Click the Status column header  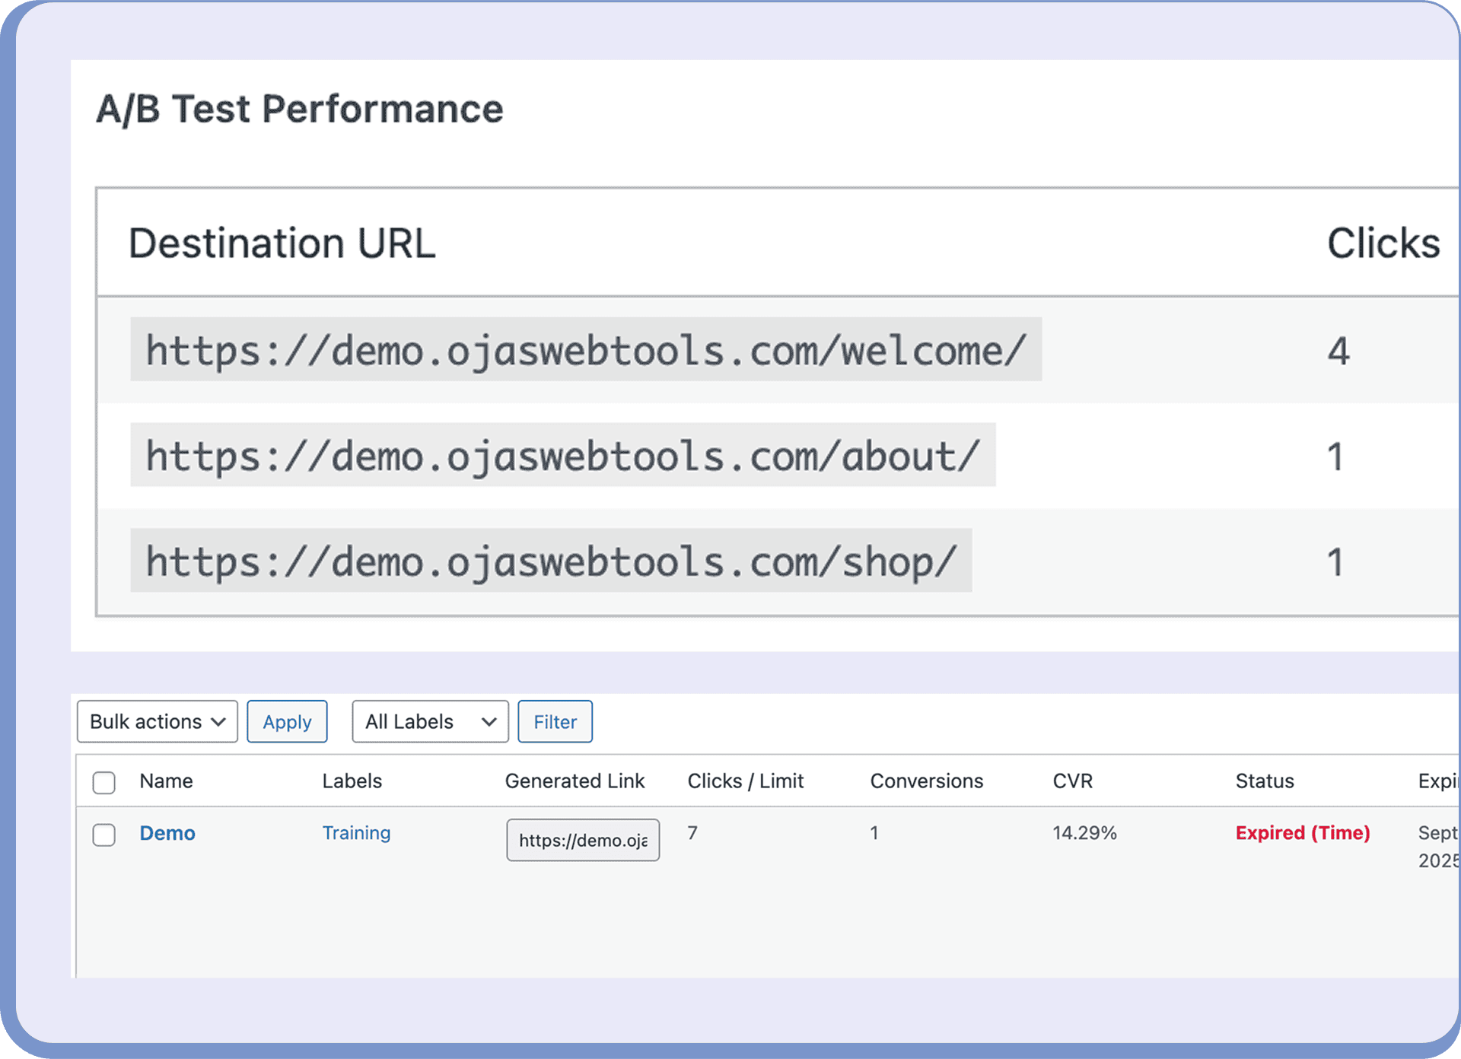[1265, 781]
